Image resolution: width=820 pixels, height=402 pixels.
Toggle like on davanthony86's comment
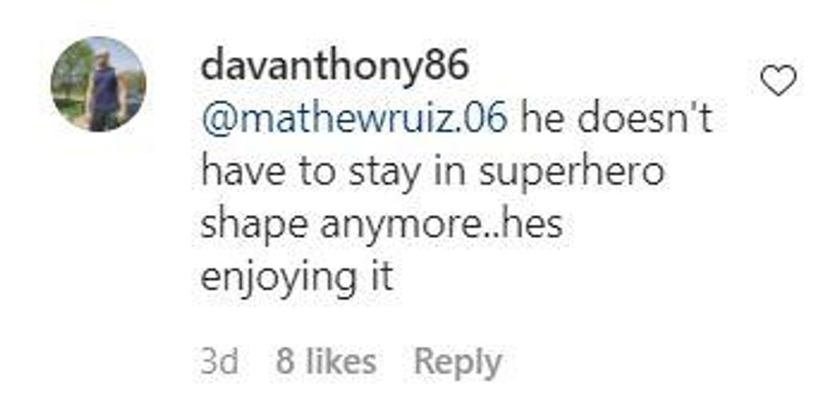[777, 82]
